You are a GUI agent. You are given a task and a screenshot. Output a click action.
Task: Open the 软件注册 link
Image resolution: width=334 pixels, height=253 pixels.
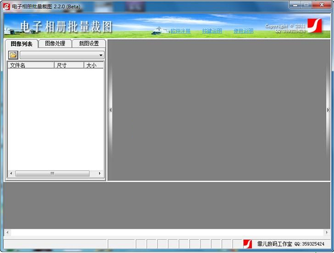[180, 31]
